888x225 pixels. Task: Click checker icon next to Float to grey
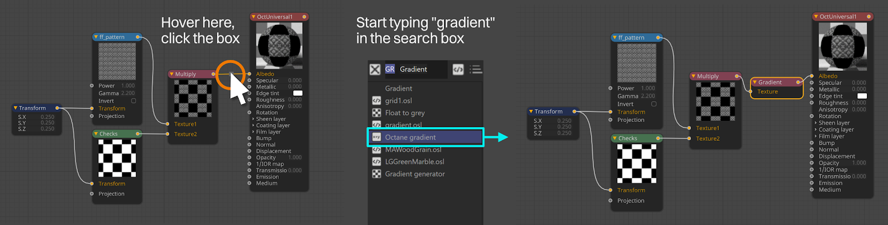point(376,113)
